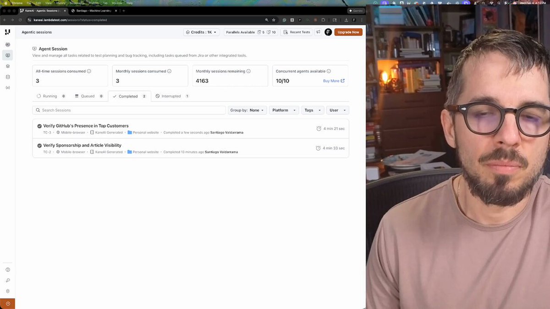
Task: Focus the Search Sessions field
Action: pos(129,110)
